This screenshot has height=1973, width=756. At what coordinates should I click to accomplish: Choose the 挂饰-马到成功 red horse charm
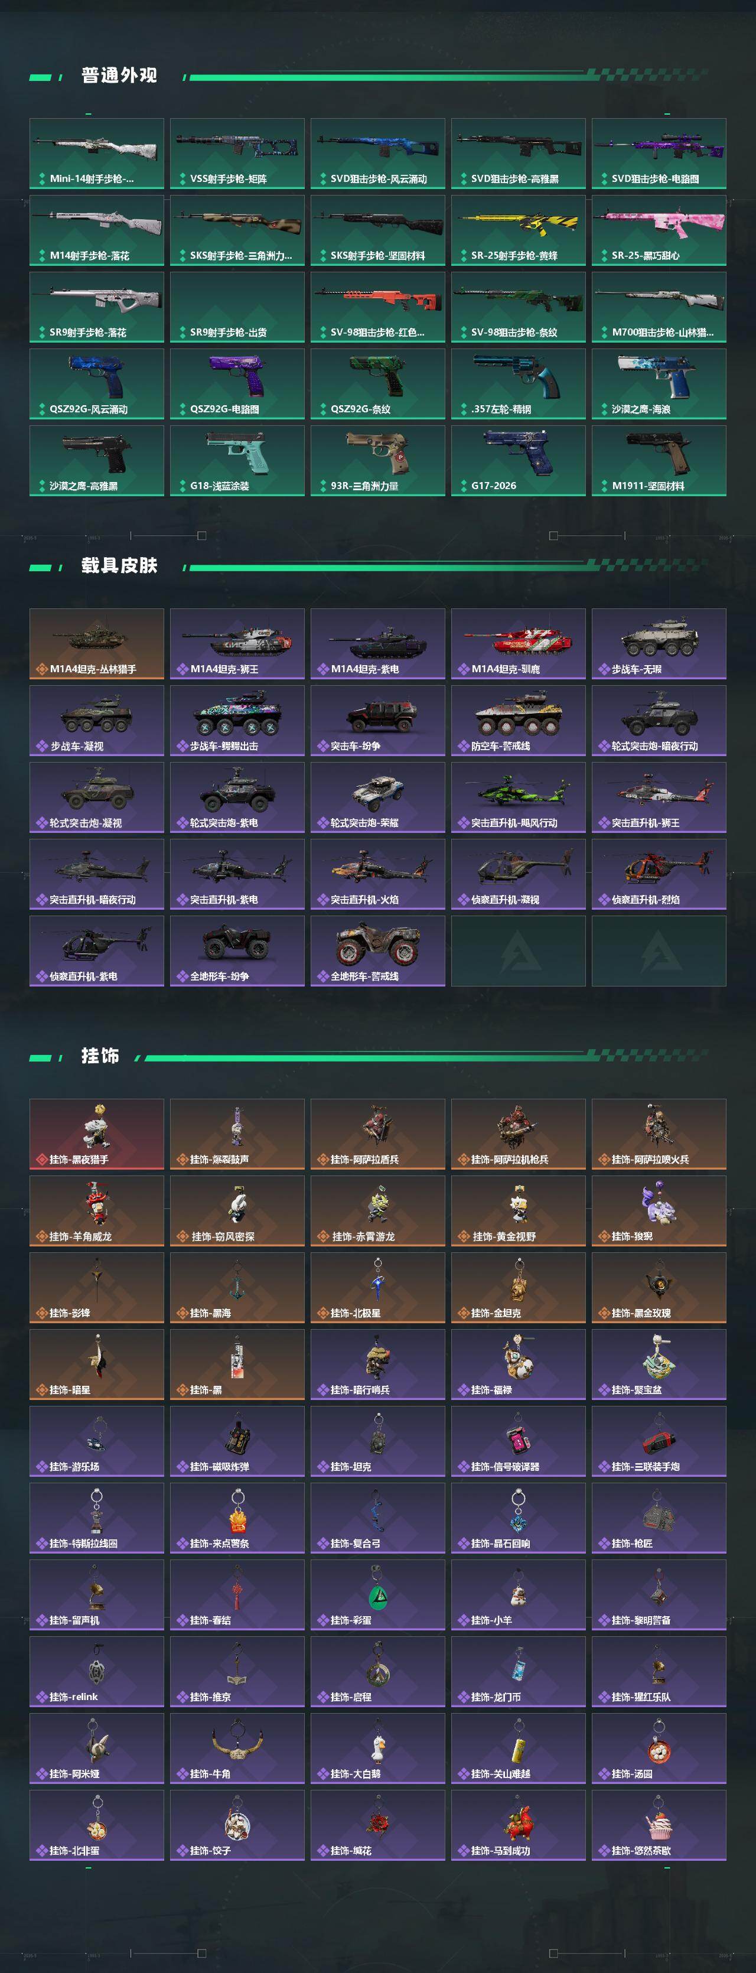point(519,1824)
